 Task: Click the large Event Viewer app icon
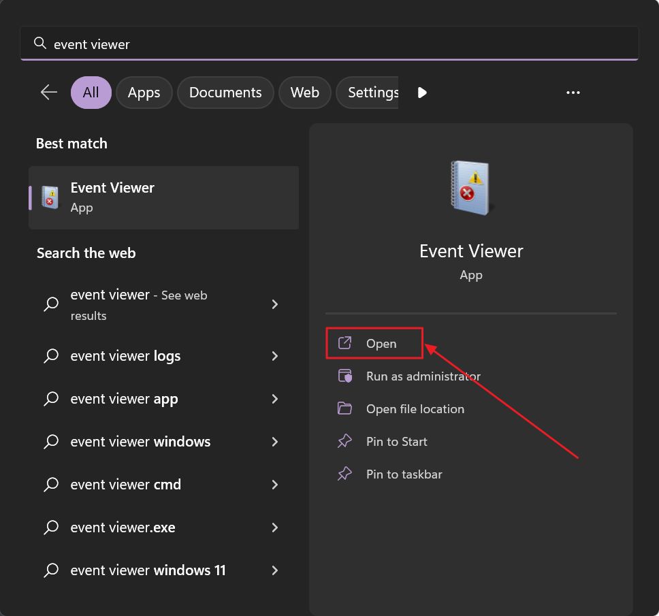tap(471, 188)
